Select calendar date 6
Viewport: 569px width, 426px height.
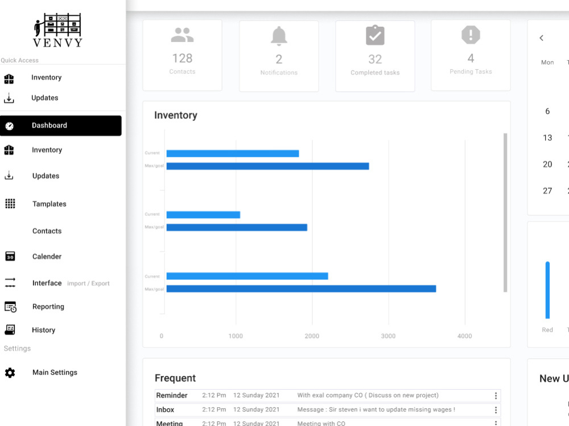click(x=547, y=111)
